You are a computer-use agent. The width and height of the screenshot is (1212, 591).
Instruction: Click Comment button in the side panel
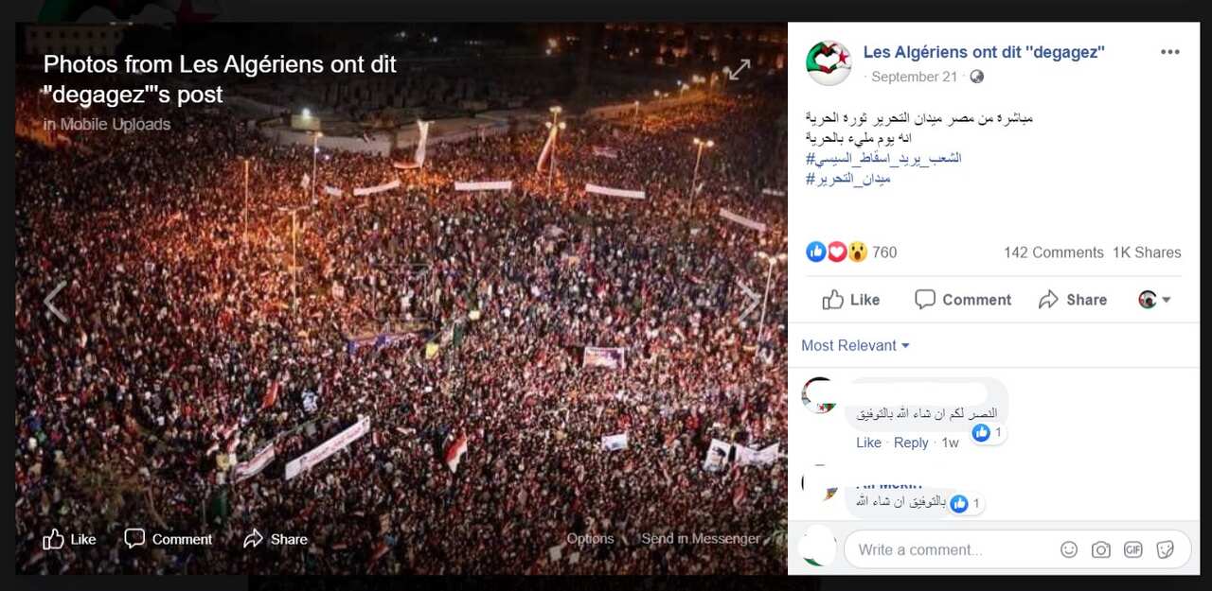(x=963, y=300)
